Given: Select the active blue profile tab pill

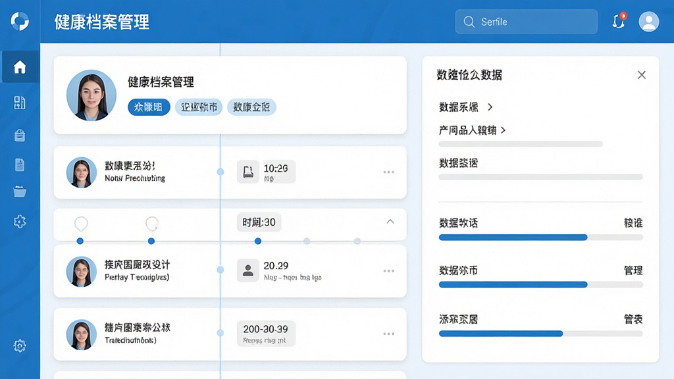Looking at the screenshot, I should (149, 107).
